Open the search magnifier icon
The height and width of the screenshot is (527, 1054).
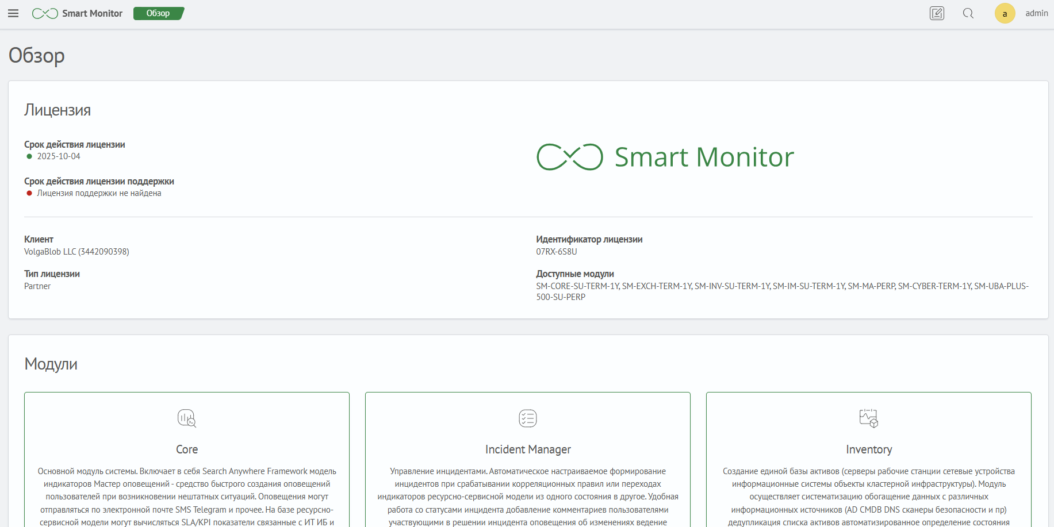968,13
